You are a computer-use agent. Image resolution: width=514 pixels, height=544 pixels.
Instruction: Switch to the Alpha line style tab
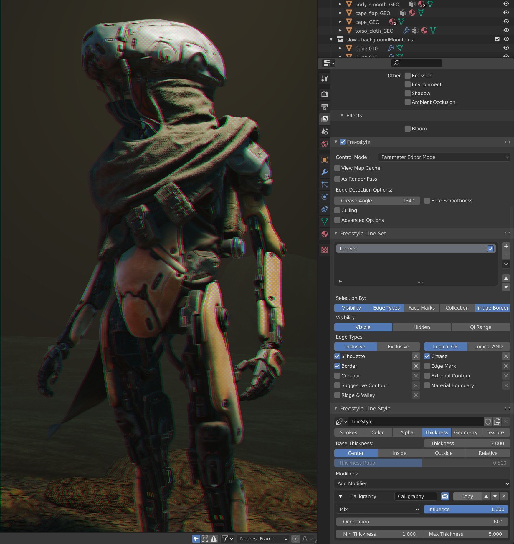tap(406, 432)
